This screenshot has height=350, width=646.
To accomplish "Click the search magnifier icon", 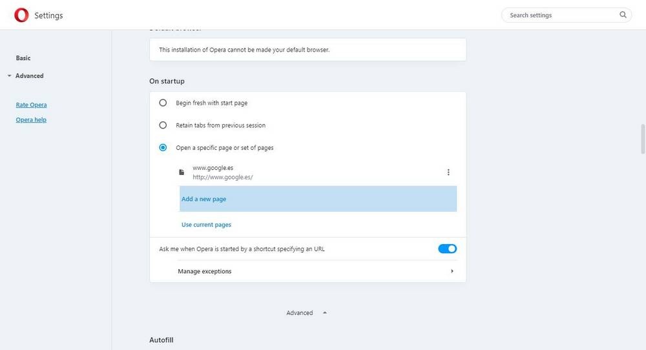I will coord(623,15).
